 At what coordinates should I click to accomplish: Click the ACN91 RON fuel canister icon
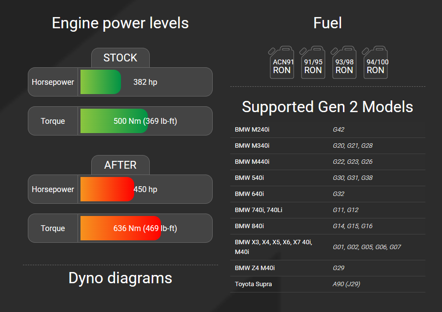(x=281, y=62)
